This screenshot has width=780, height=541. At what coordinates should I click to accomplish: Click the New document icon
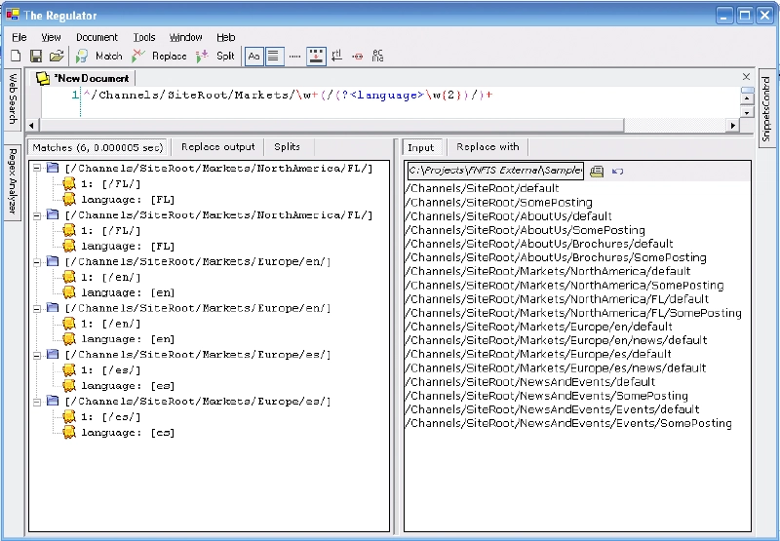pos(16,57)
